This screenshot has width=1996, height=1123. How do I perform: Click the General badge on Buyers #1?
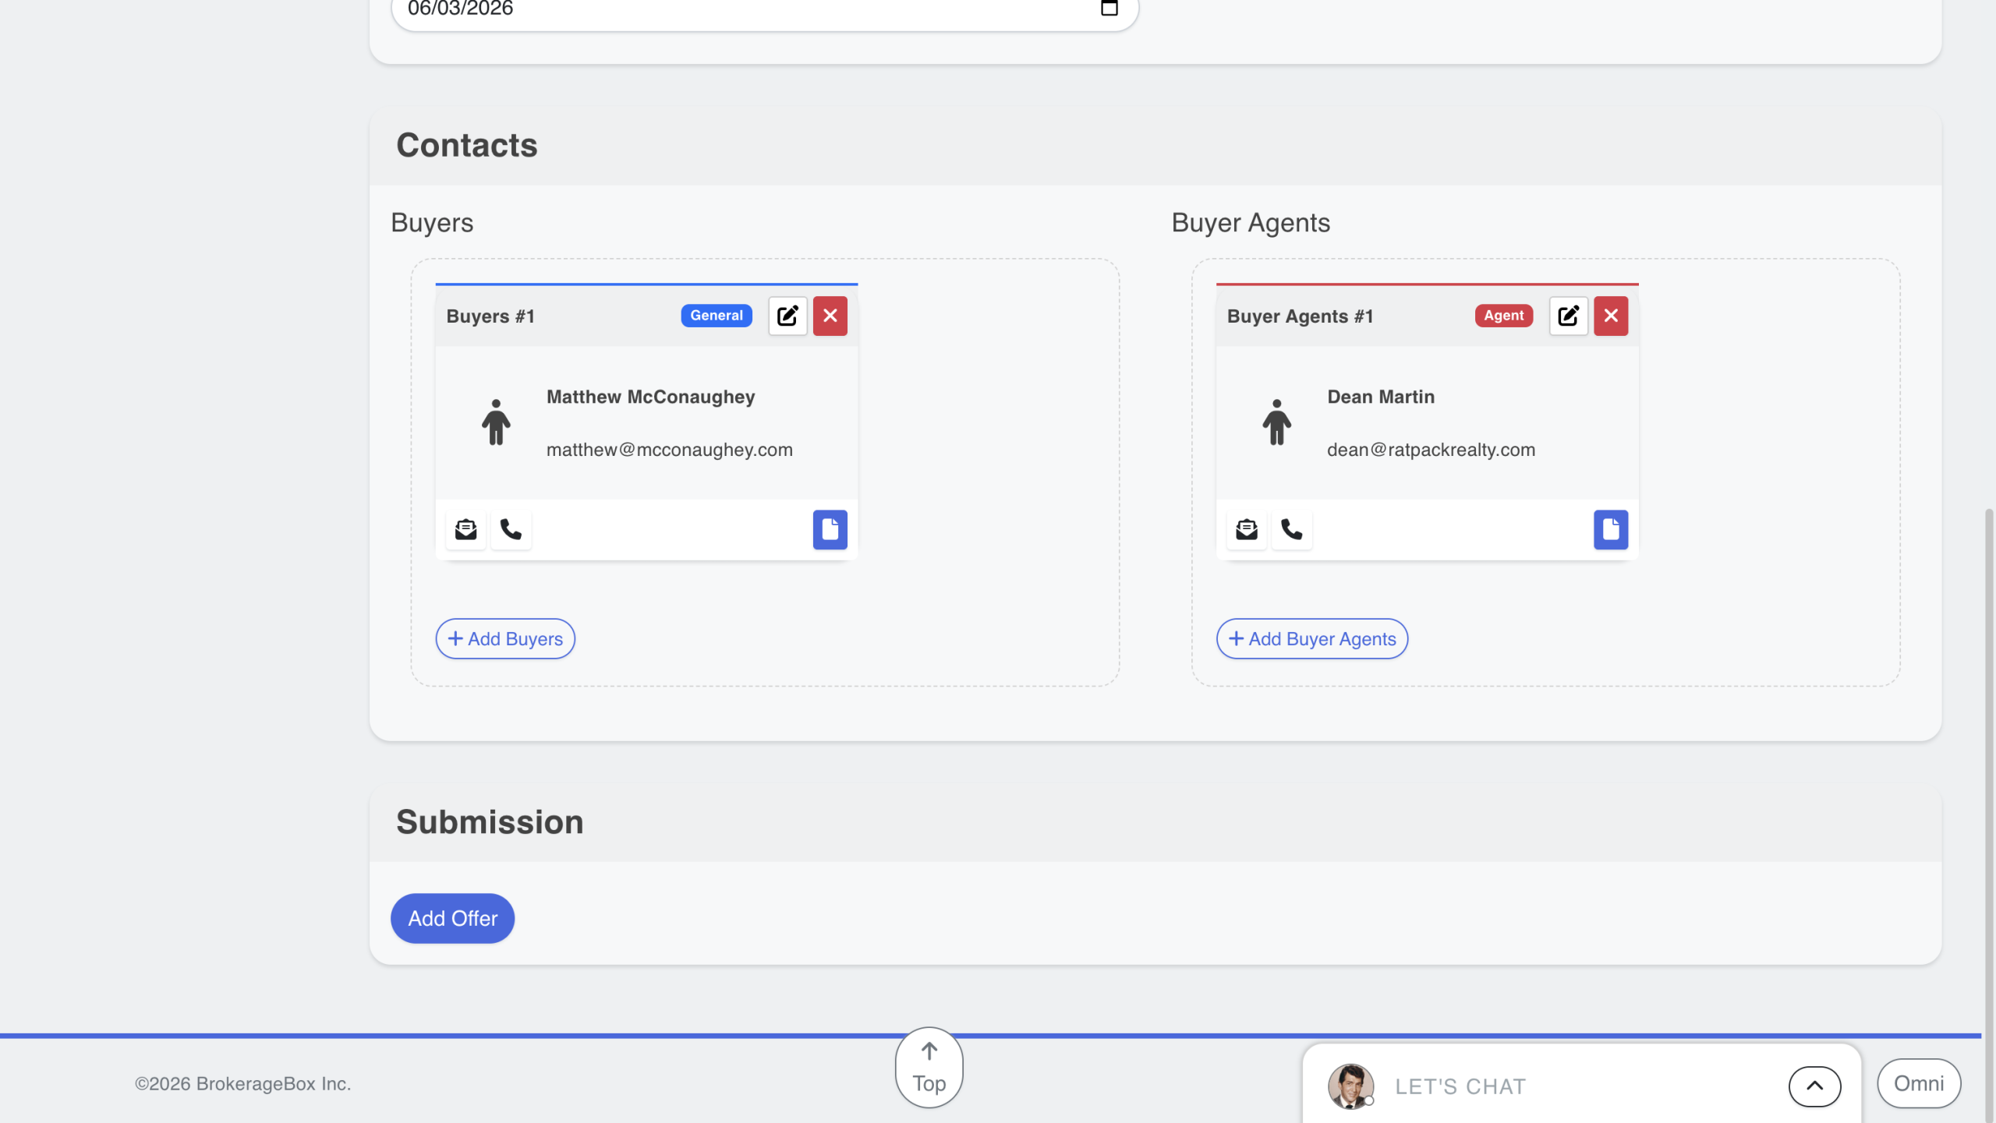pos(717,316)
